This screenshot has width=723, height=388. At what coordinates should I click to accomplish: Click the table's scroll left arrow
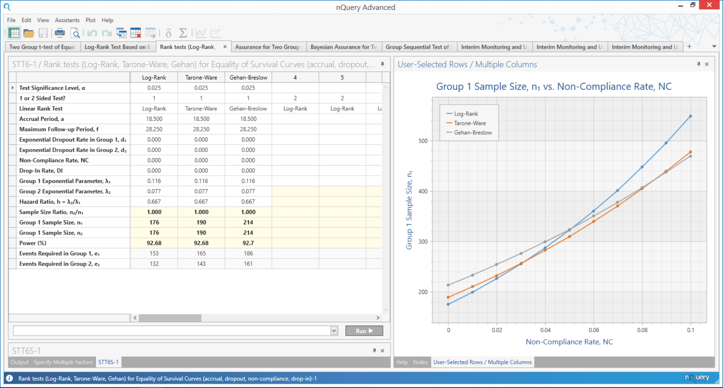pyautogui.click(x=135, y=318)
